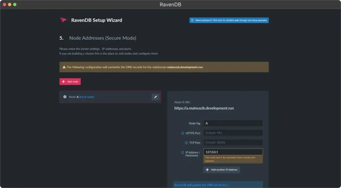The width and height of the screenshot is (341, 188).
Task: Open the detailed walk-through assistance link
Action: 229,20
